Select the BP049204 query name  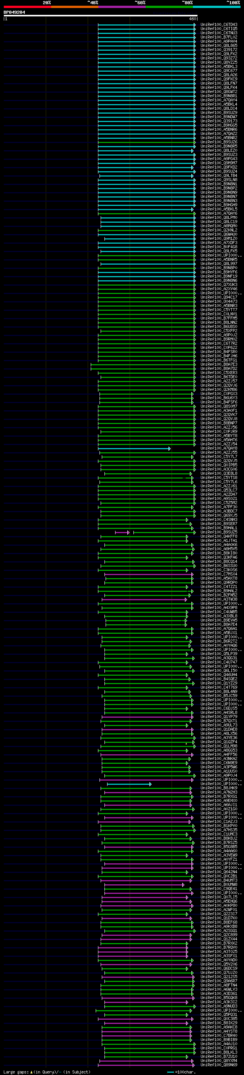pos(14,13)
